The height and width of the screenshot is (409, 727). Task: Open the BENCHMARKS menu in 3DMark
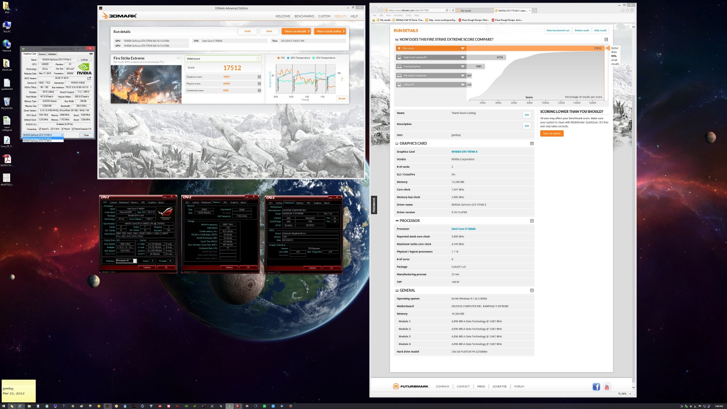coord(304,16)
